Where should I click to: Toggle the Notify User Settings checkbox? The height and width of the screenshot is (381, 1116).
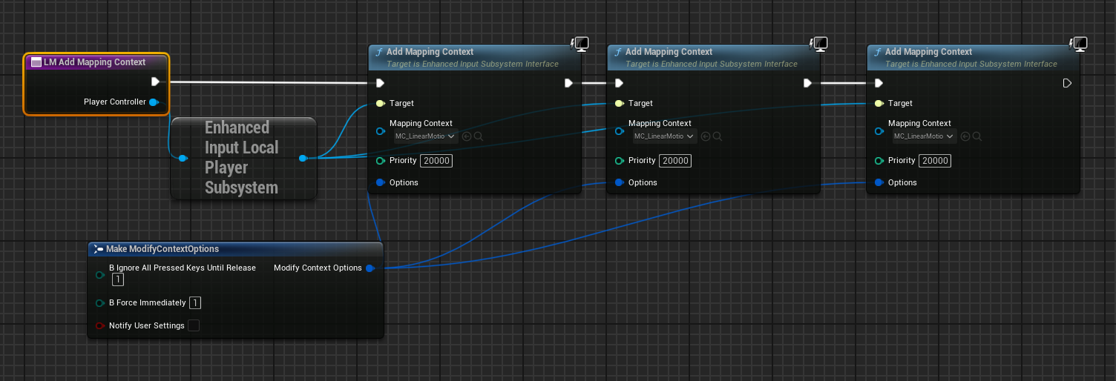pyautogui.click(x=194, y=325)
